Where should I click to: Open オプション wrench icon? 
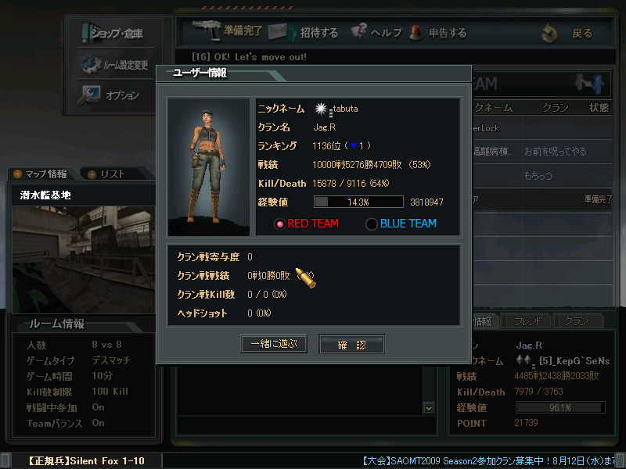[x=88, y=95]
